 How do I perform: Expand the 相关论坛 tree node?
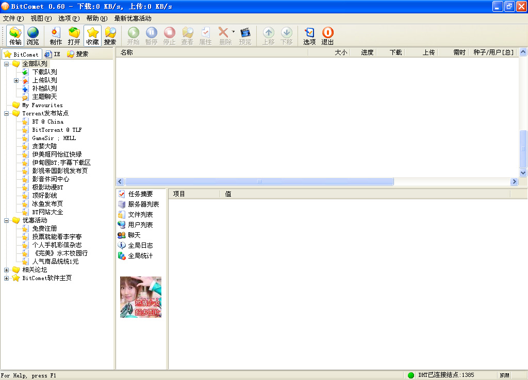pos(6,270)
